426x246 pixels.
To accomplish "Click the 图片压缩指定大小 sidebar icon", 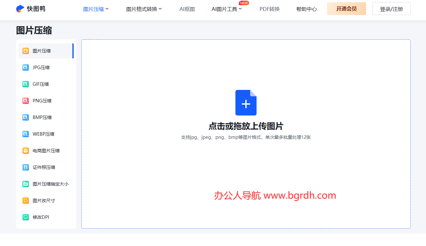I will tap(26, 184).
